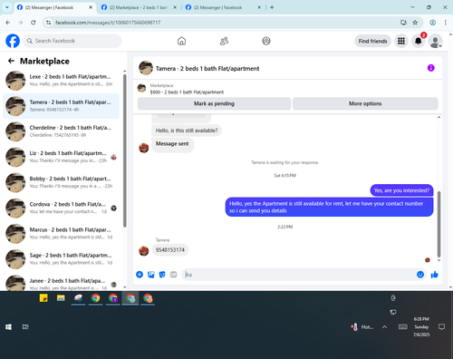Open a new browser tab
Viewport: 453px width, 359px height.
(x=272, y=7)
